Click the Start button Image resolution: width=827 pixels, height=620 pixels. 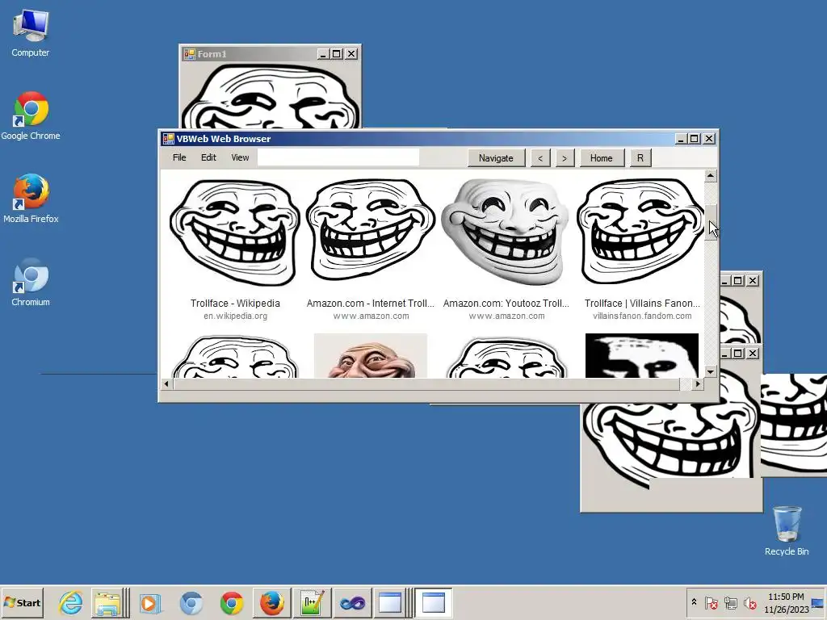click(22, 602)
